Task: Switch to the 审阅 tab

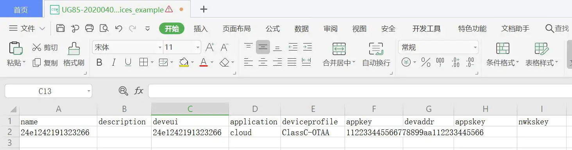Action: pos(331,28)
